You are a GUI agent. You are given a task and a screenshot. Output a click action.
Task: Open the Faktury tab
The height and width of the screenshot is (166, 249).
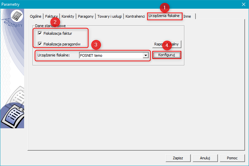point(51,16)
